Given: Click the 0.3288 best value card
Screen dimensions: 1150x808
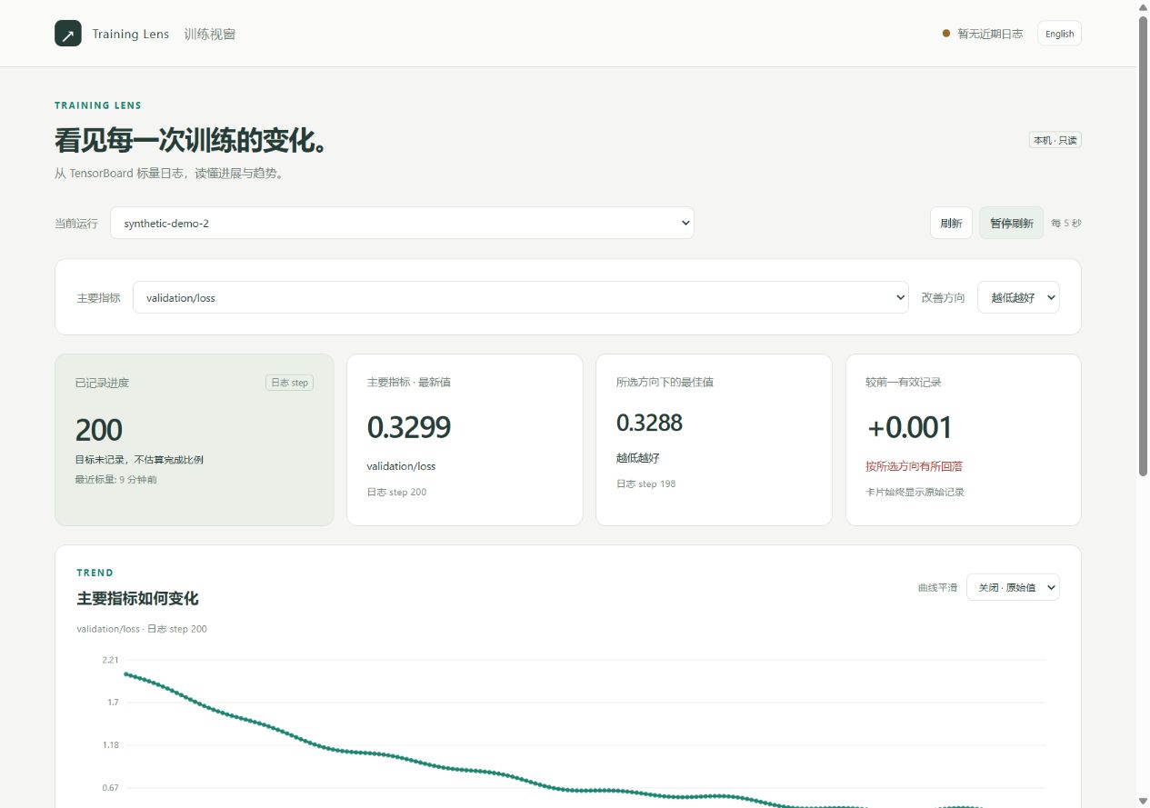Looking at the screenshot, I should (x=714, y=440).
